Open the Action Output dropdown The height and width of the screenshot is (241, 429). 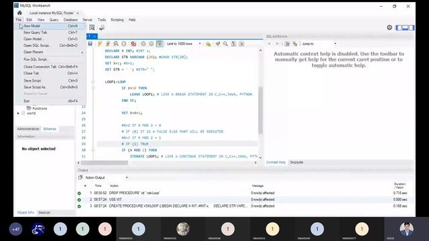pyautogui.click(x=107, y=177)
